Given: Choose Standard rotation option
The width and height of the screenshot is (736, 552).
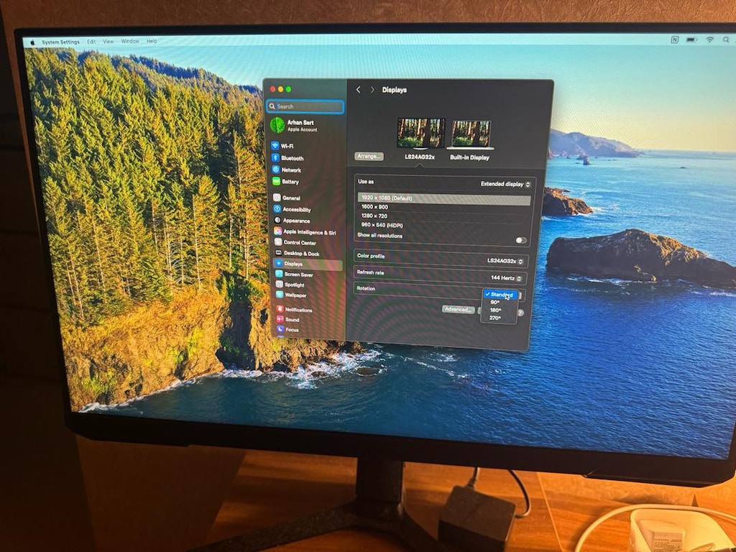Looking at the screenshot, I should (500, 294).
